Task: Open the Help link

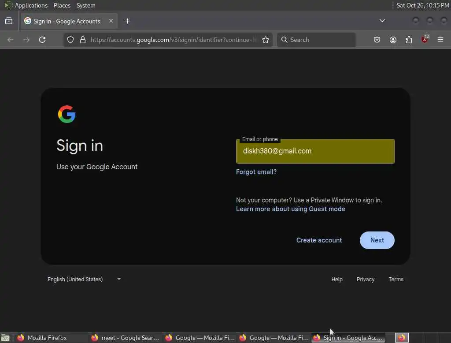Action: coord(337,280)
